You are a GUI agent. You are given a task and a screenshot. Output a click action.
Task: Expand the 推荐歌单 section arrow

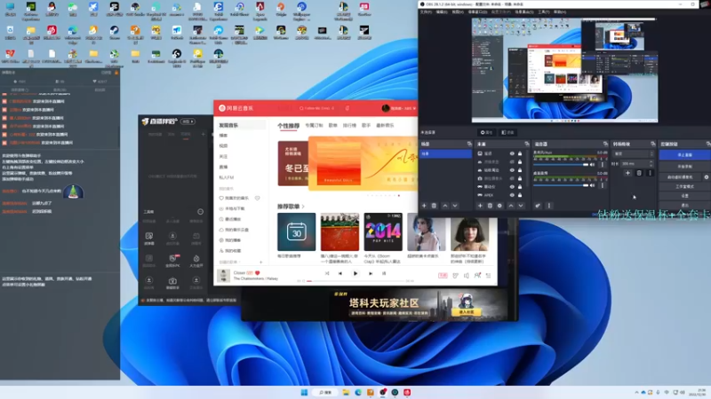(303, 207)
